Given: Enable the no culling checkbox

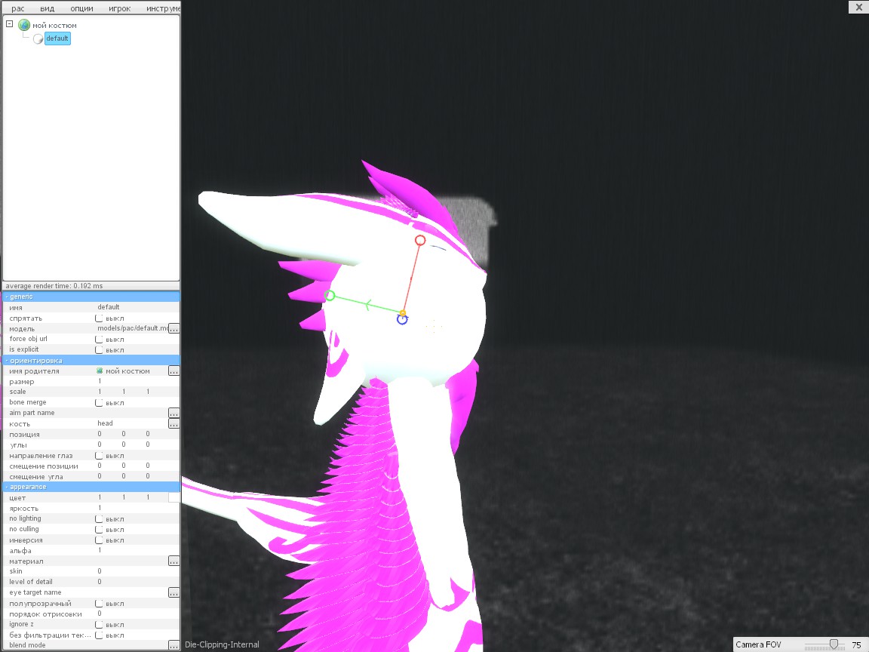Looking at the screenshot, I should (100, 530).
